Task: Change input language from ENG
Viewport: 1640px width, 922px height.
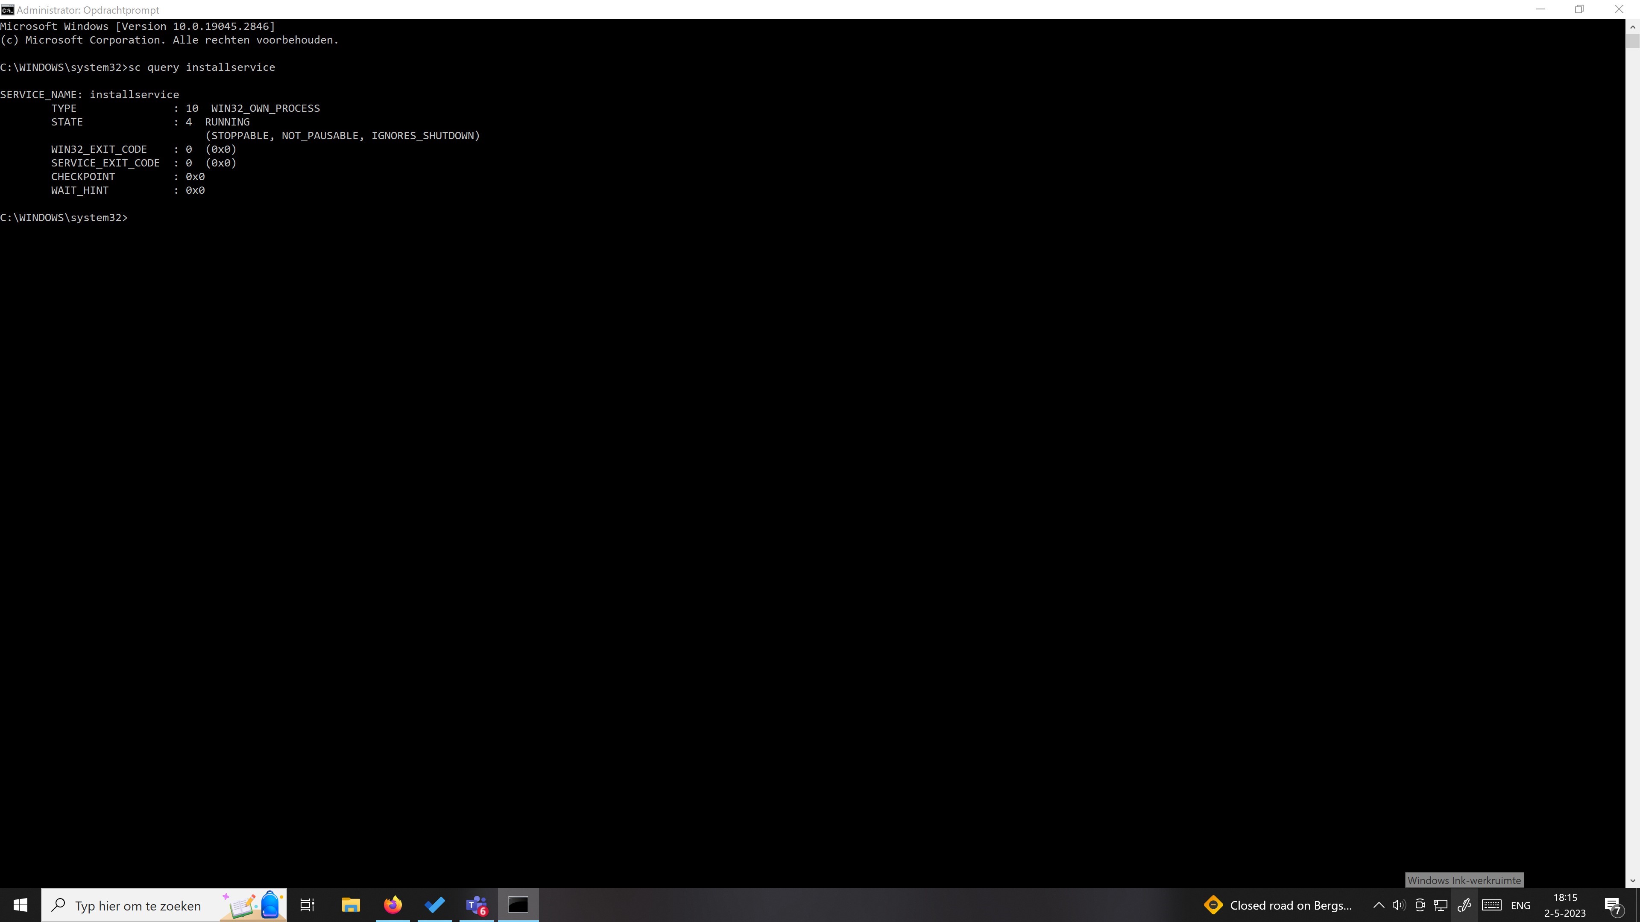Action: (x=1520, y=905)
